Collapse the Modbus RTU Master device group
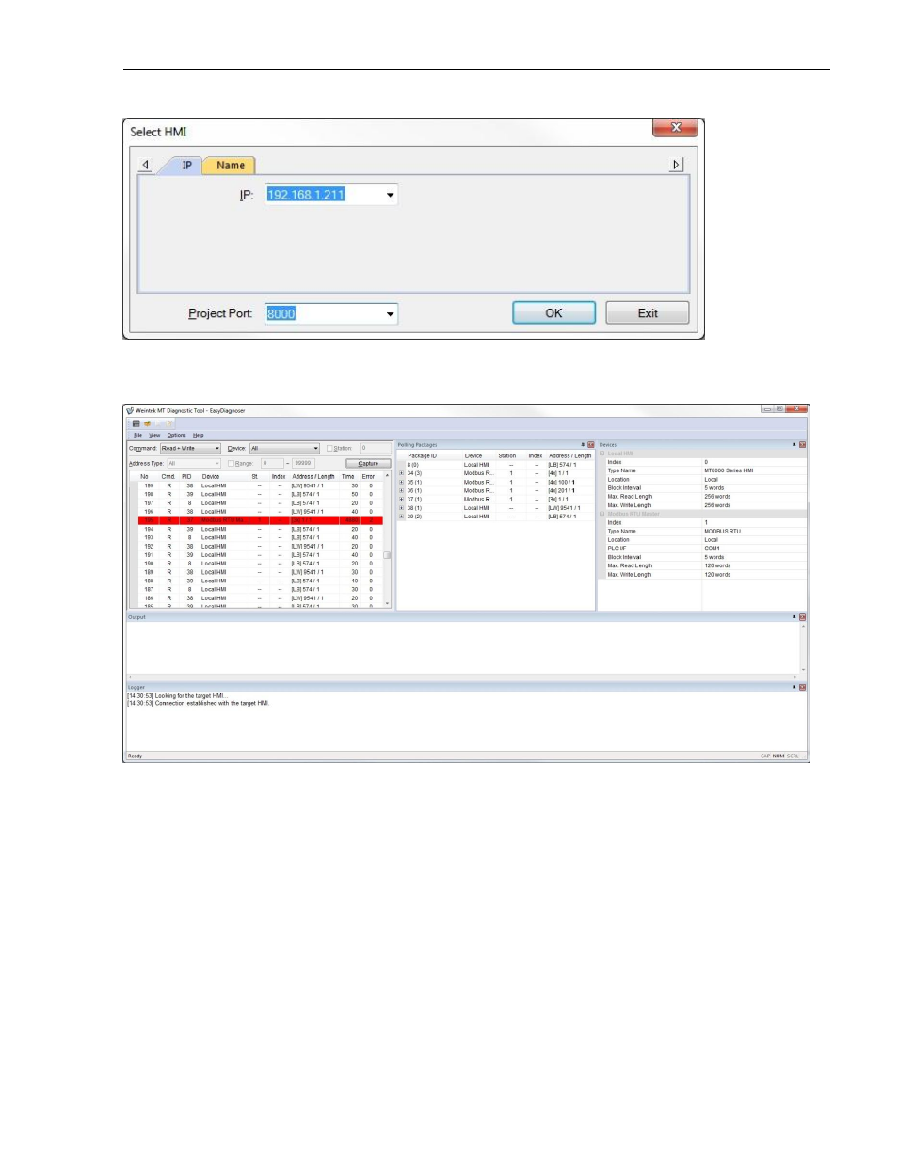This screenshot has width=898, height=1162. [602, 514]
